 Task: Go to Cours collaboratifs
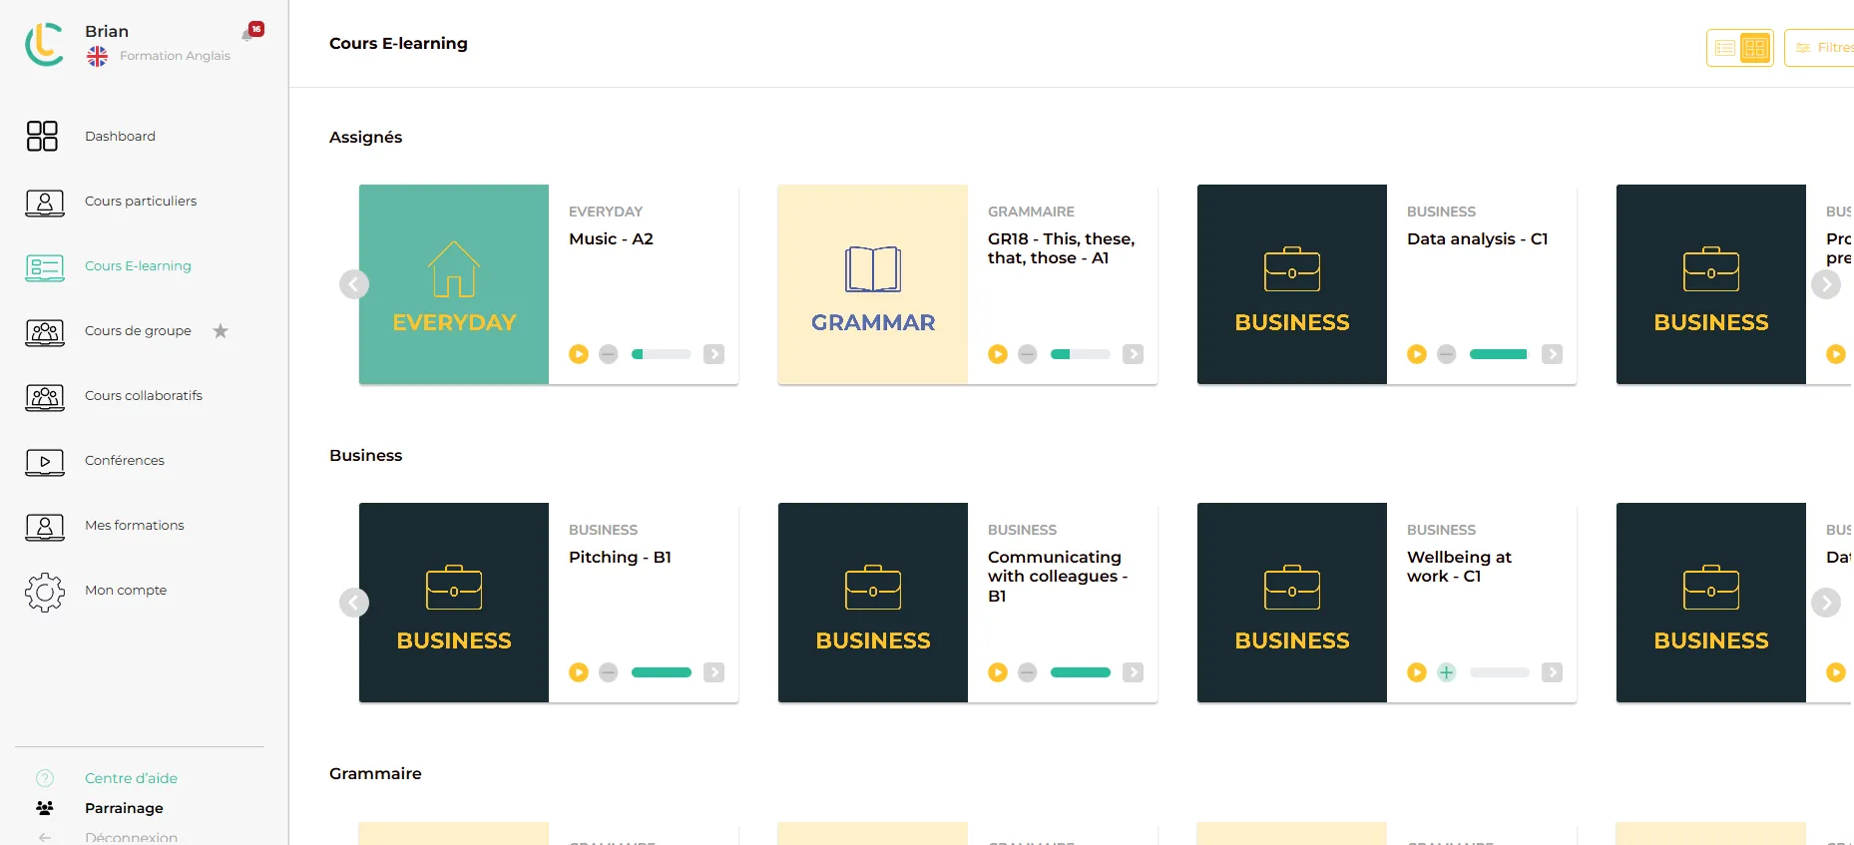pos(144,395)
